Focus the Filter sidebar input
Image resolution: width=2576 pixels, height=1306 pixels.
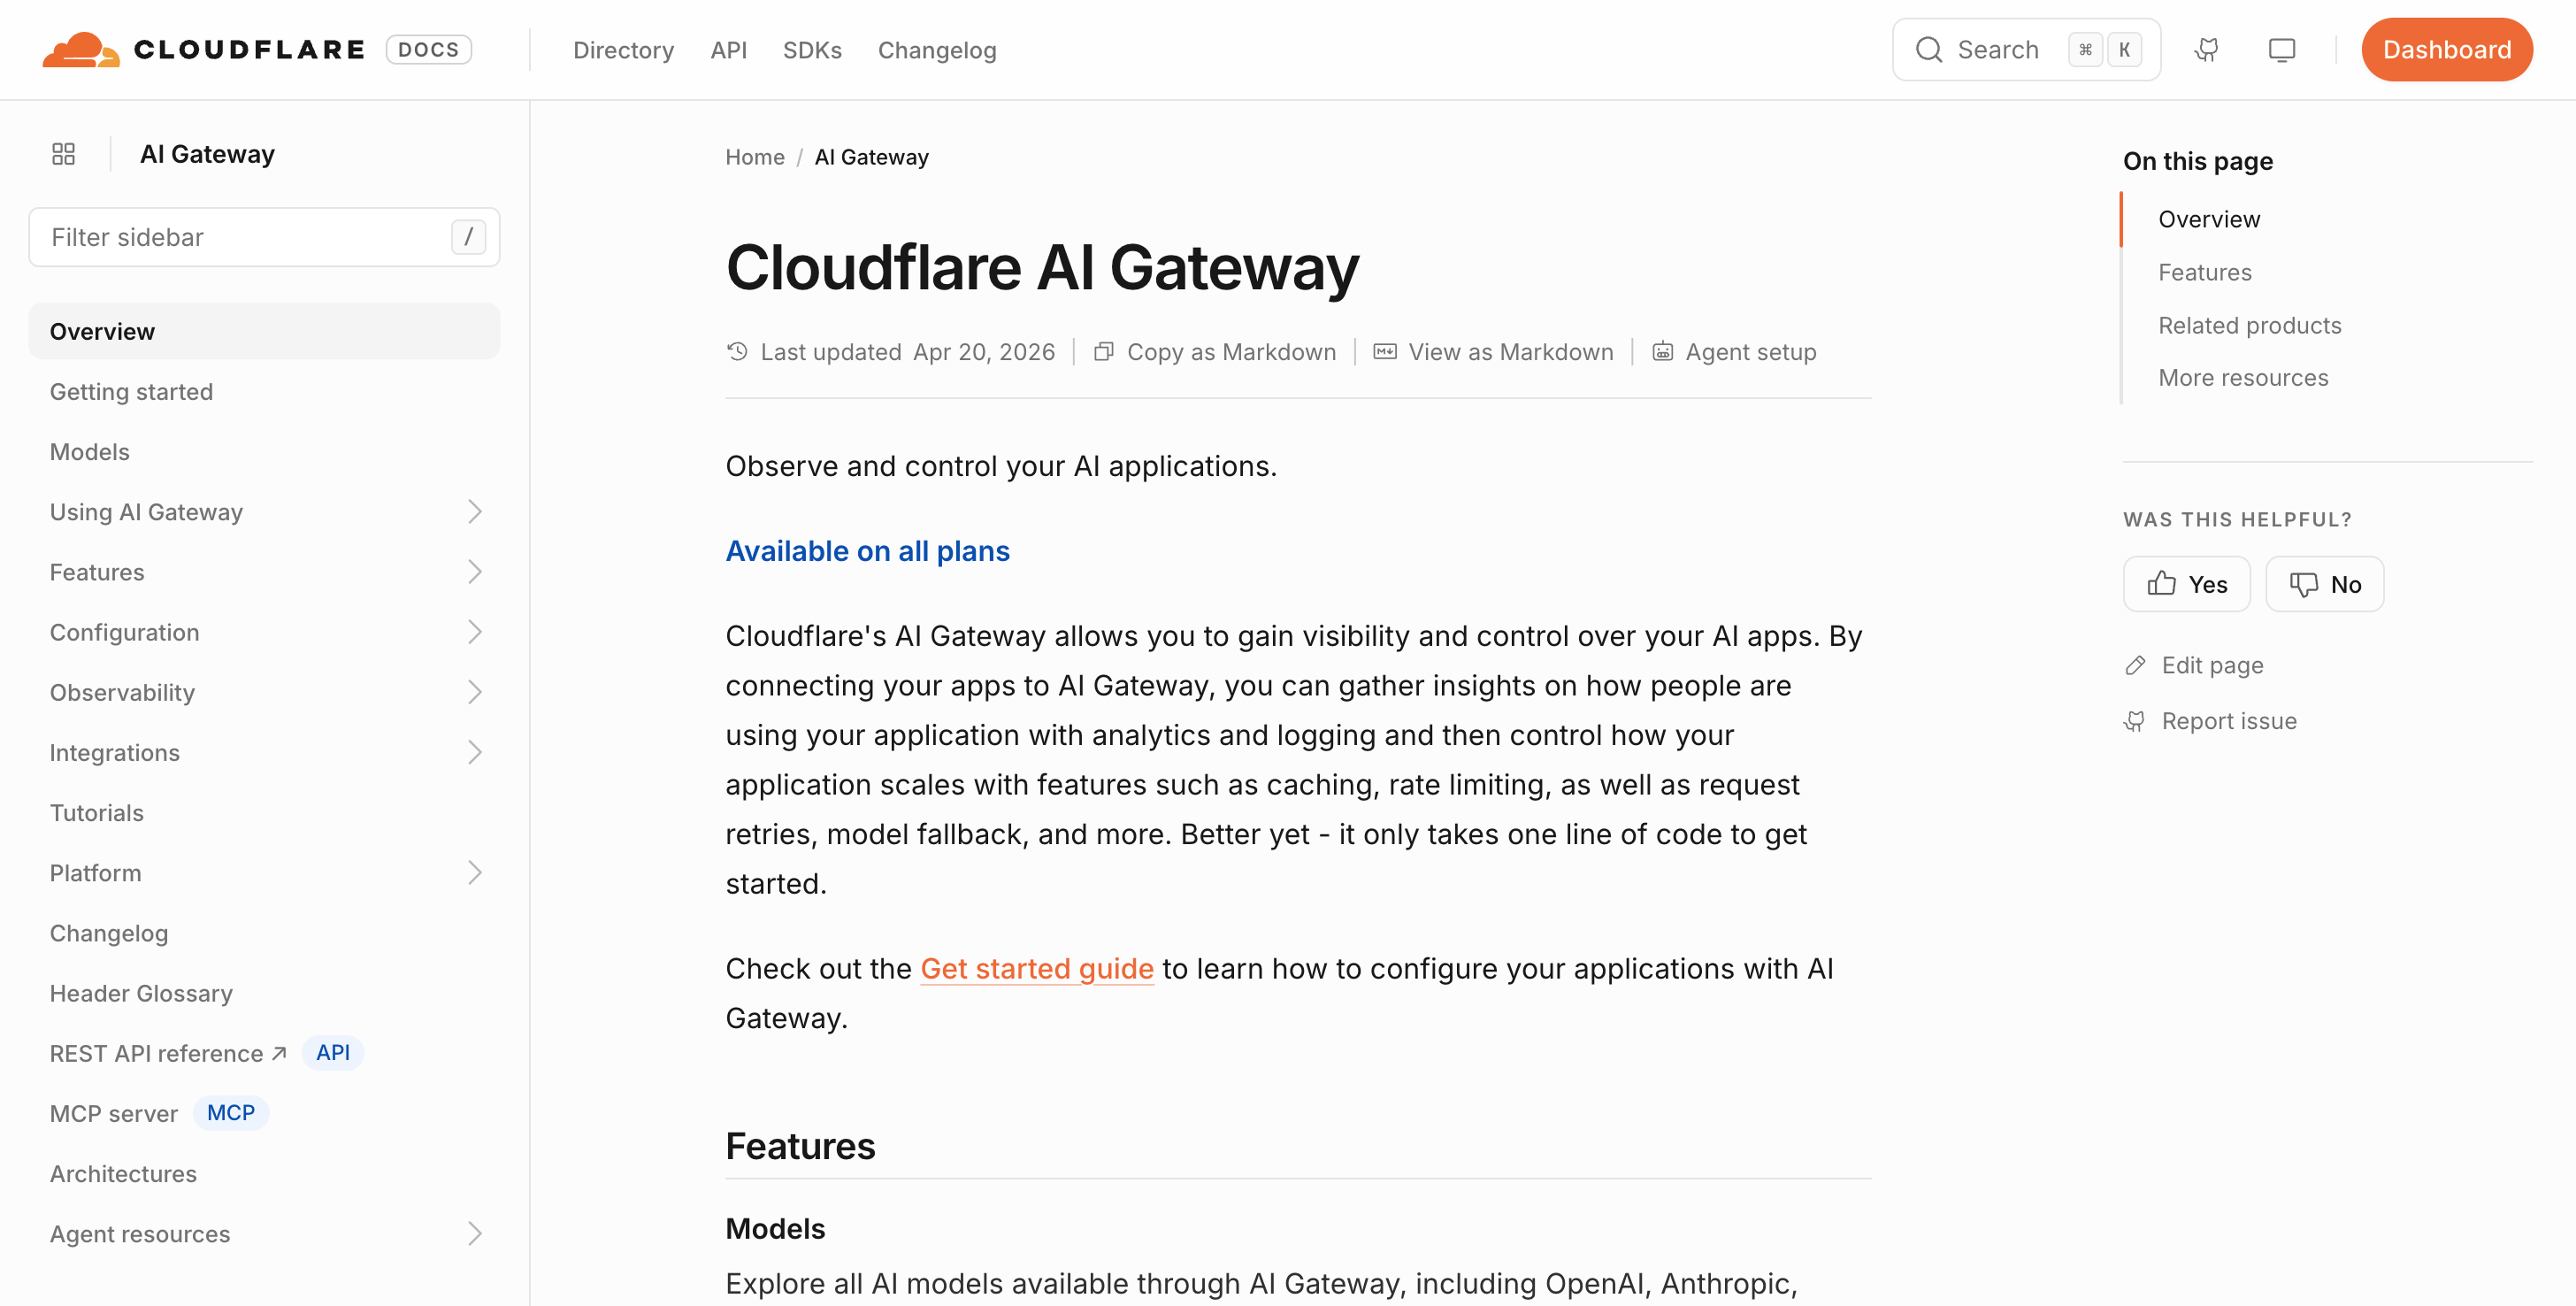[264, 237]
